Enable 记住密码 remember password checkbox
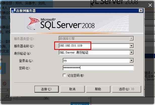 [64, 75]
